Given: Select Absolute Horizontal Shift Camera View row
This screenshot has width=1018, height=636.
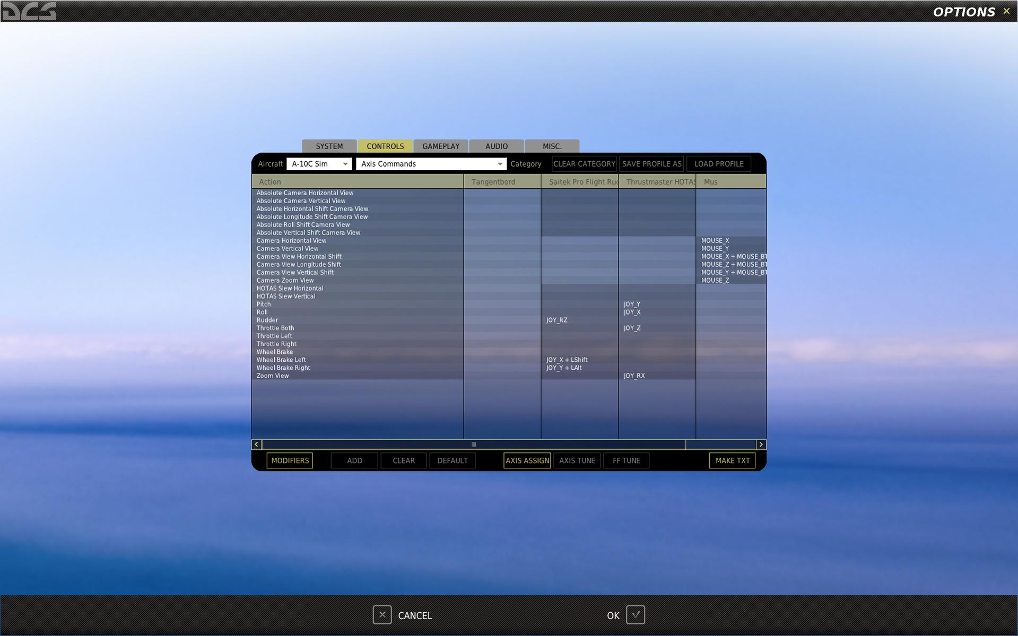Looking at the screenshot, I should pos(358,209).
